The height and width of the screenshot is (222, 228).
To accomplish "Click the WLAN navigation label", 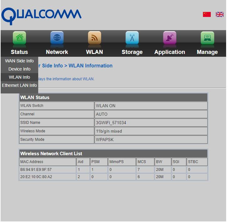I will click(x=94, y=52).
